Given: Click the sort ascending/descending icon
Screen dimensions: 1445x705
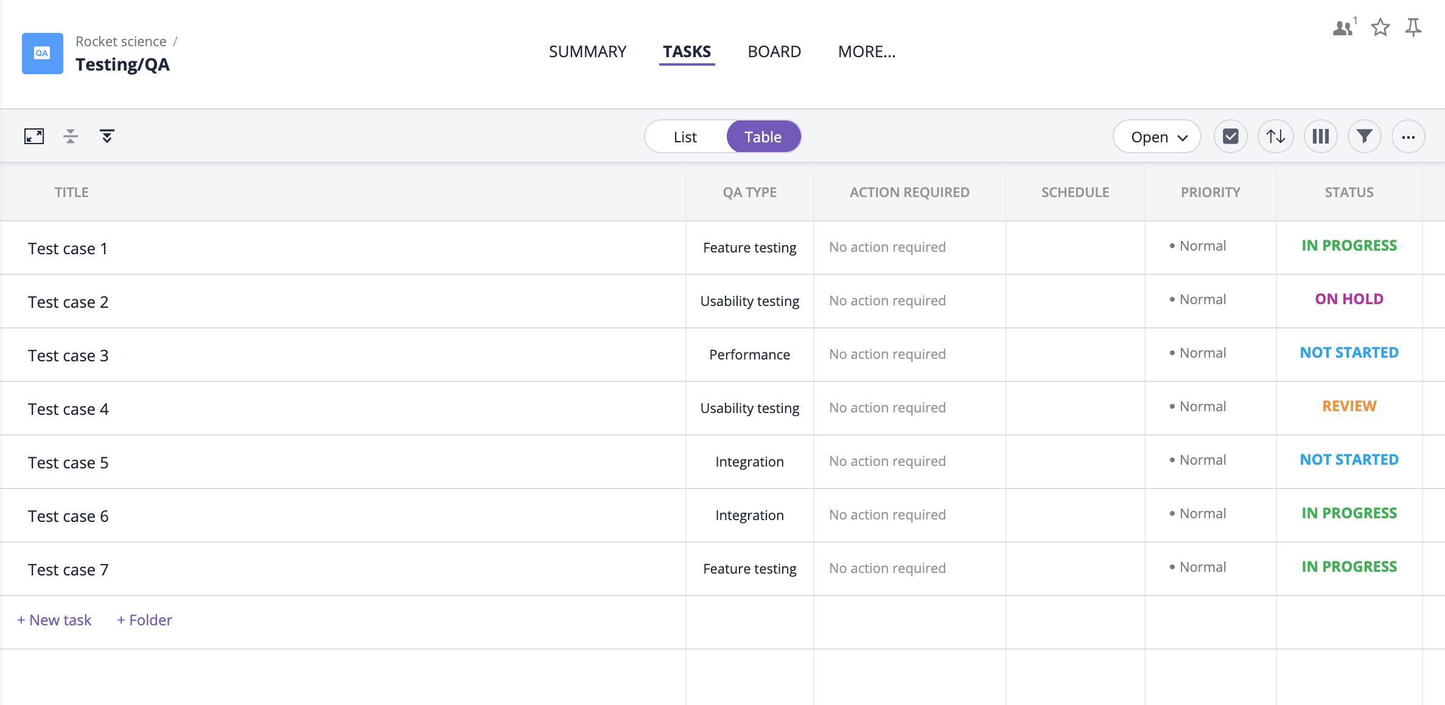Looking at the screenshot, I should (1275, 137).
